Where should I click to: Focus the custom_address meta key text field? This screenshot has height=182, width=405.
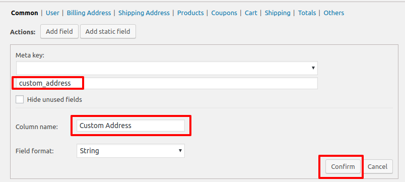click(x=167, y=83)
